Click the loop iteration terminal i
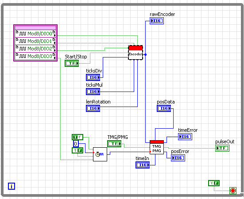 (12, 186)
